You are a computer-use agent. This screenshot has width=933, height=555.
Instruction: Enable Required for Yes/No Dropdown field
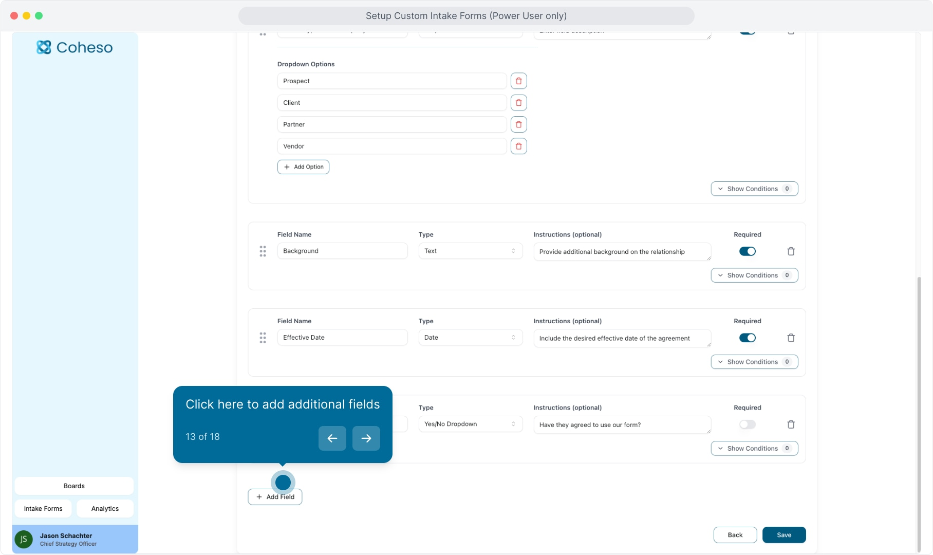(x=747, y=424)
